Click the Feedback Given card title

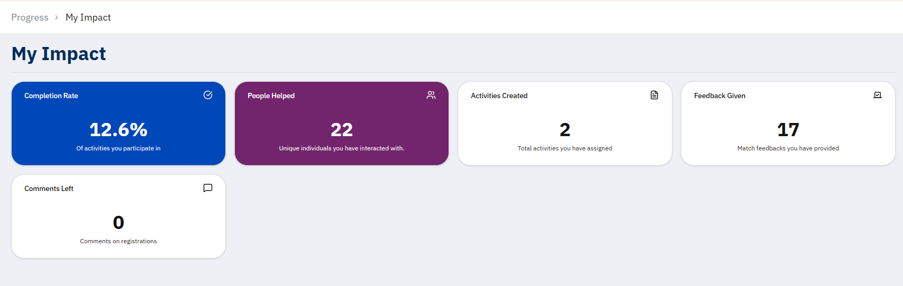pyautogui.click(x=719, y=96)
